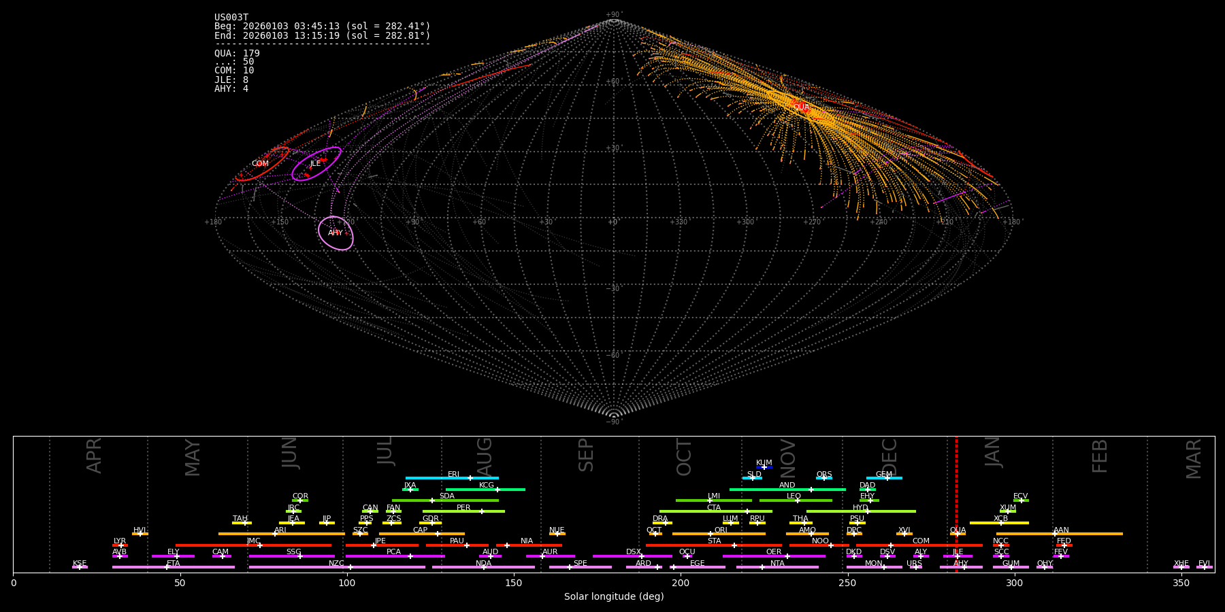Image resolution: width=1225 pixels, height=612 pixels.
Task: Click the orange AAN shower bar
Action: [x=1060, y=534]
